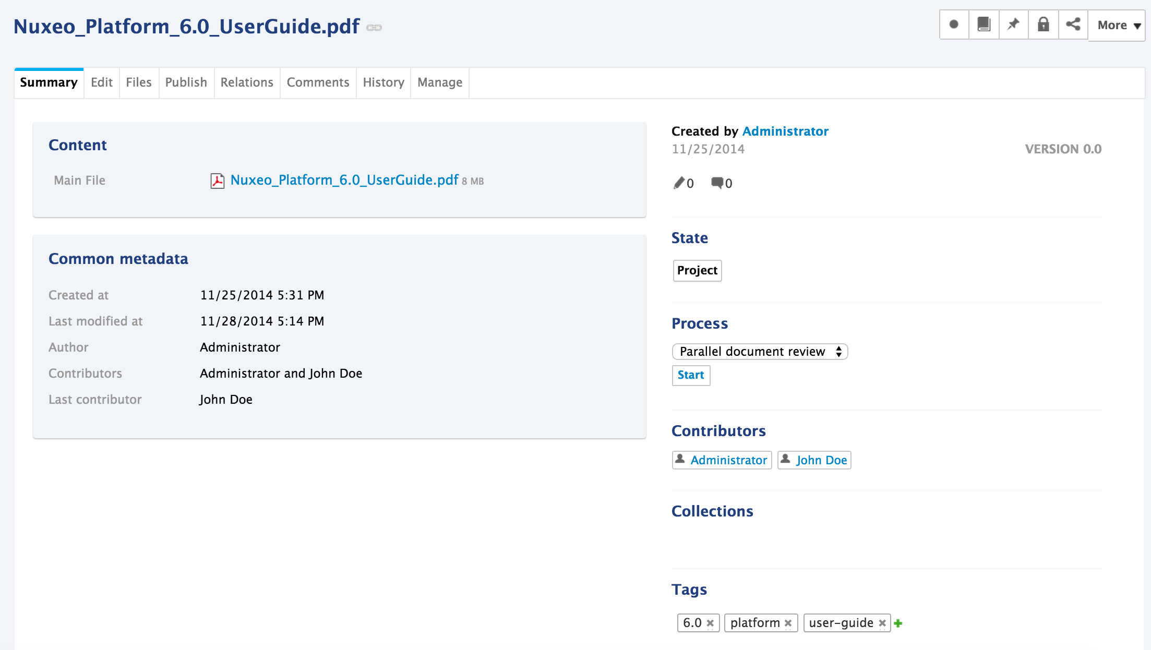Click the permalink chain icon beside title
The width and height of the screenshot is (1151, 650).
[x=374, y=28]
